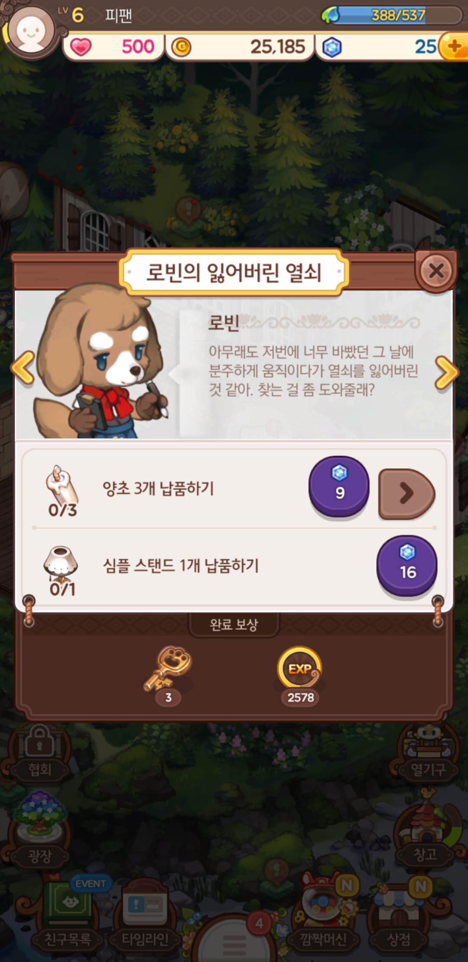This screenshot has height=962, width=468.
Task: Open candle delivery task arrow button
Action: pyautogui.click(x=406, y=493)
